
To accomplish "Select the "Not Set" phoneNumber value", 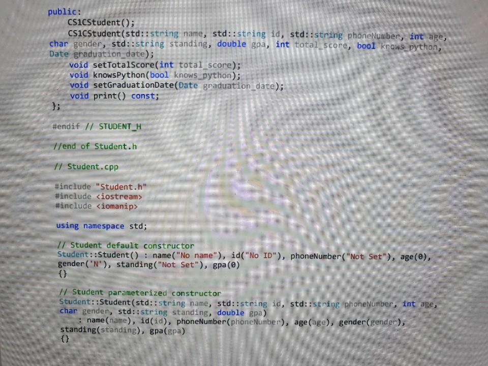I will click(x=365, y=255).
